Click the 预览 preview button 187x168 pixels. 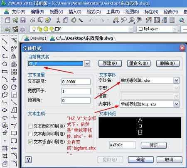154,145
